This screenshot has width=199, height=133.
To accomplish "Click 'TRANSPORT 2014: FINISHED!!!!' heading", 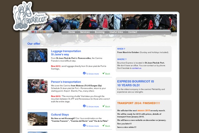I will point(138,103).
